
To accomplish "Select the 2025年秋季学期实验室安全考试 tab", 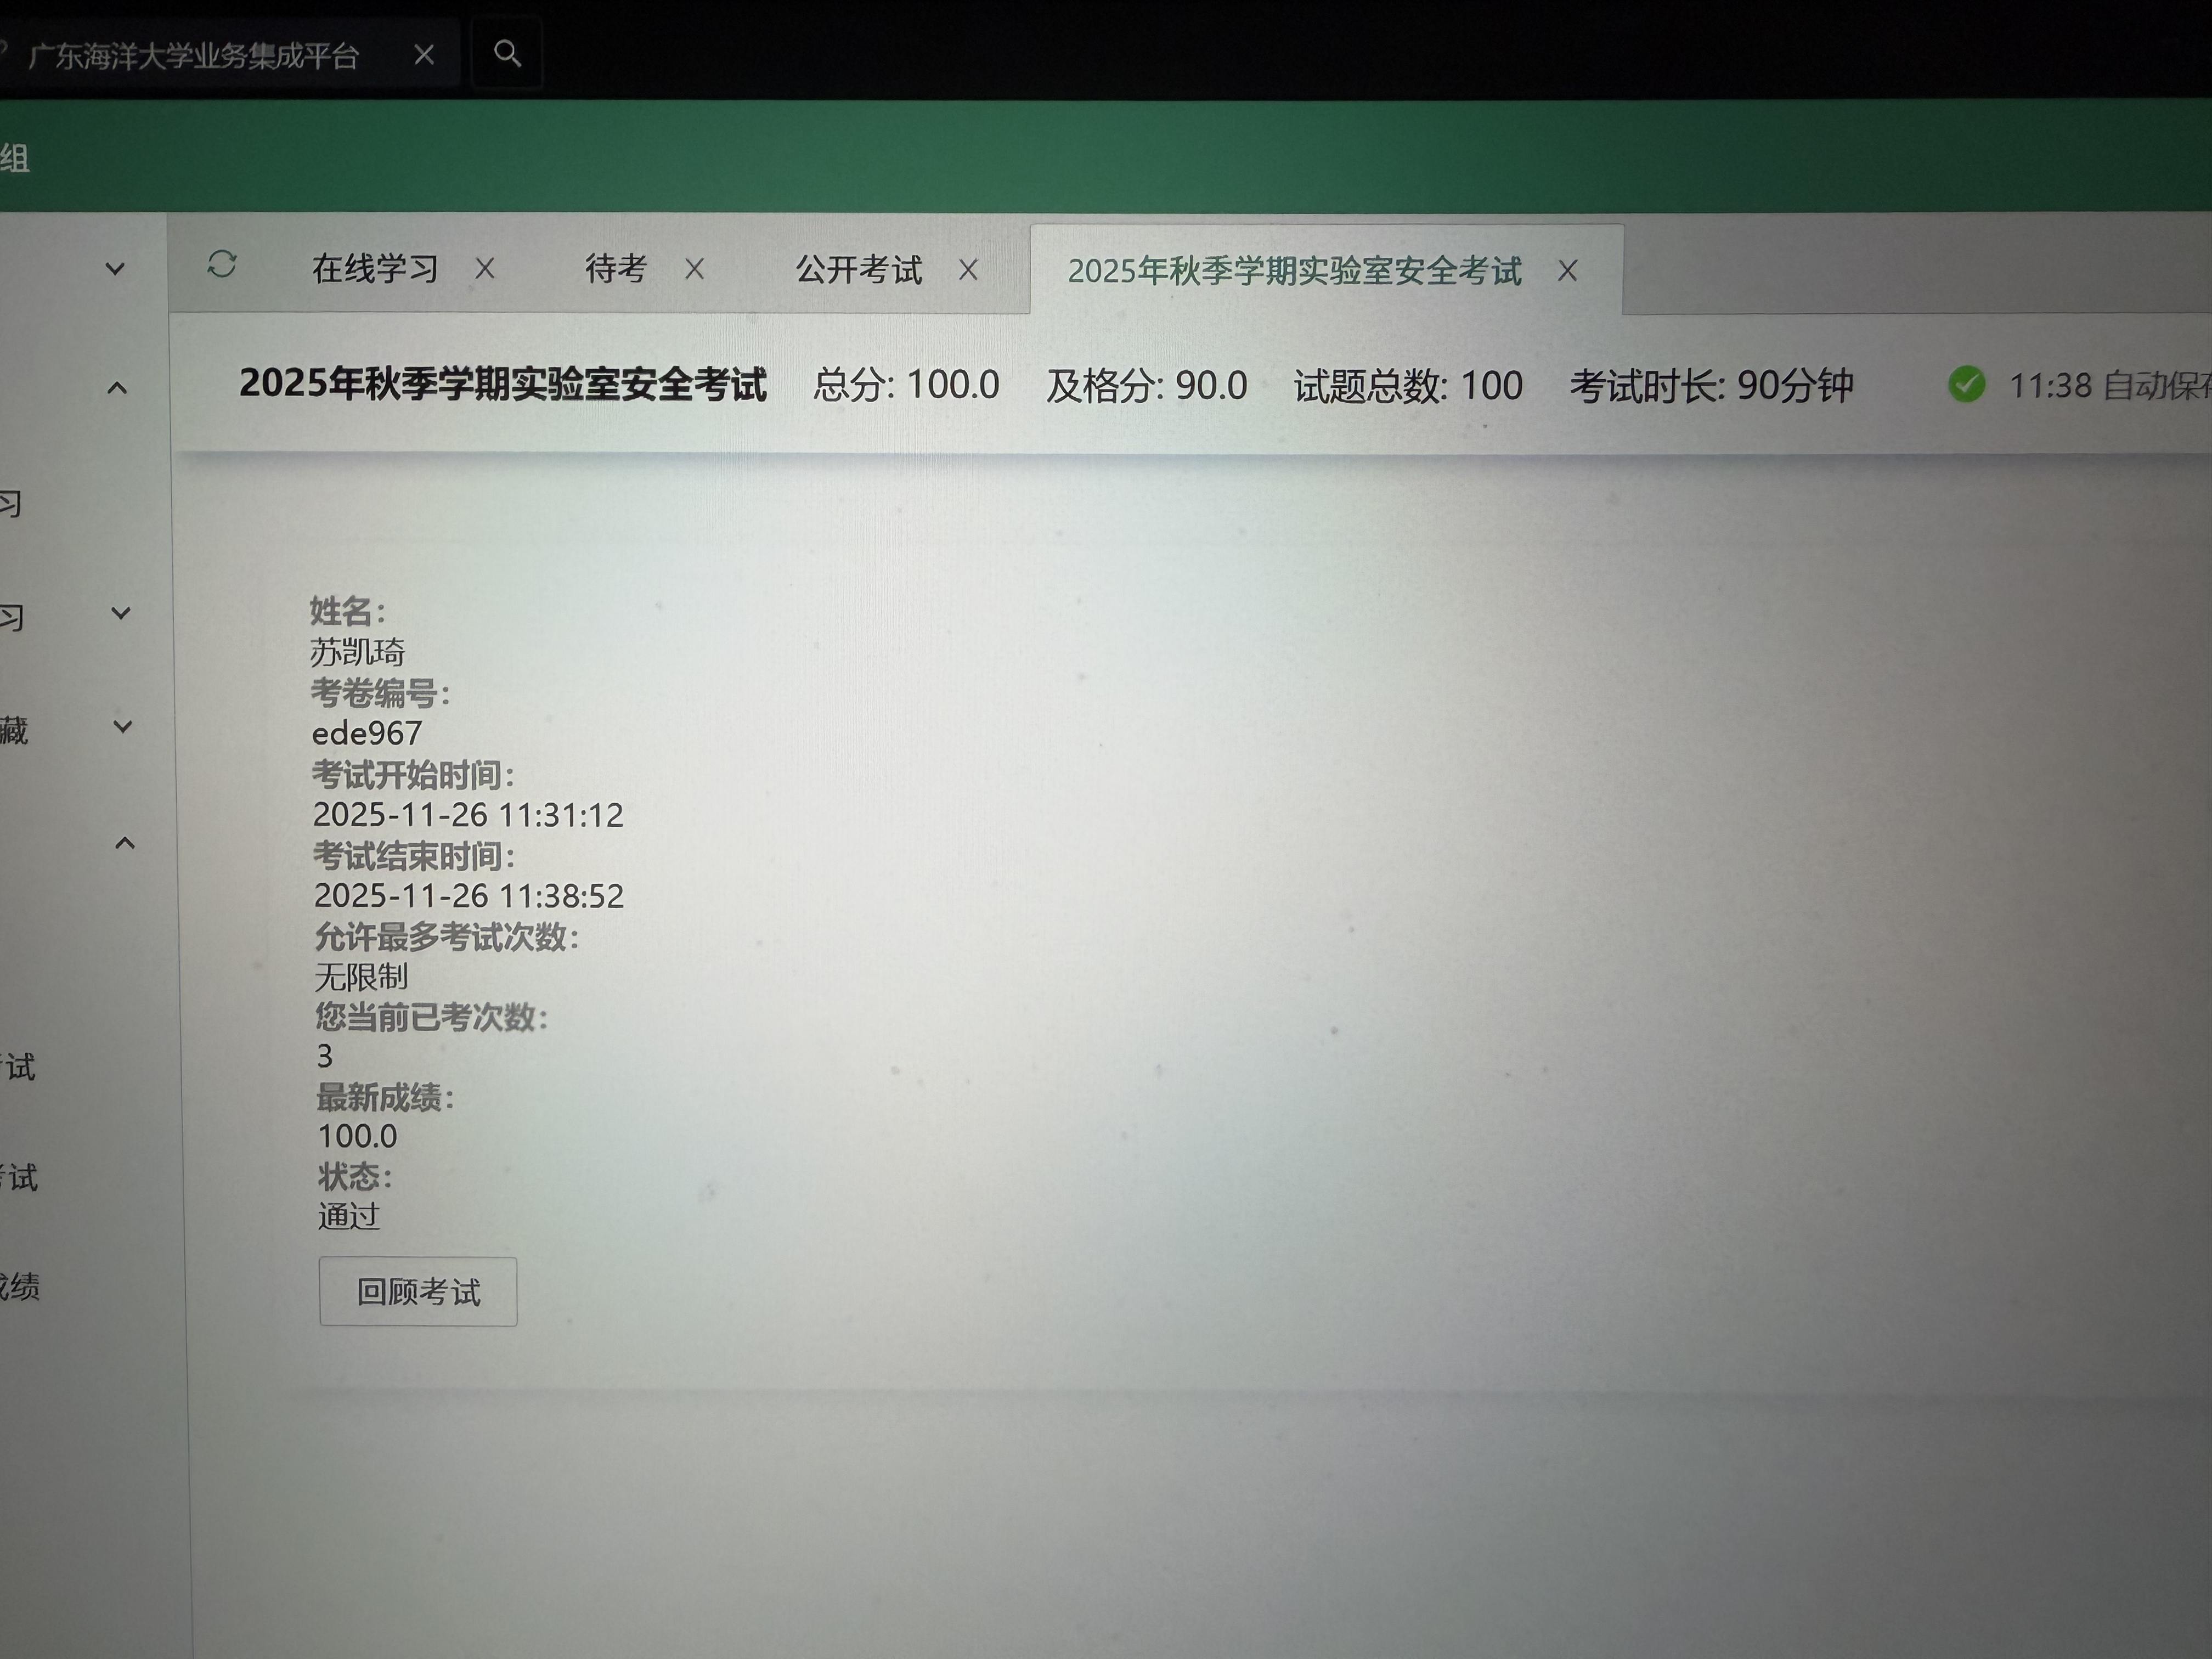I will tap(1294, 271).
